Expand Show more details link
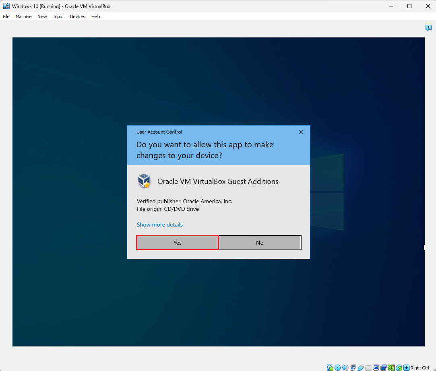This screenshot has height=371, width=436. pyautogui.click(x=159, y=225)
